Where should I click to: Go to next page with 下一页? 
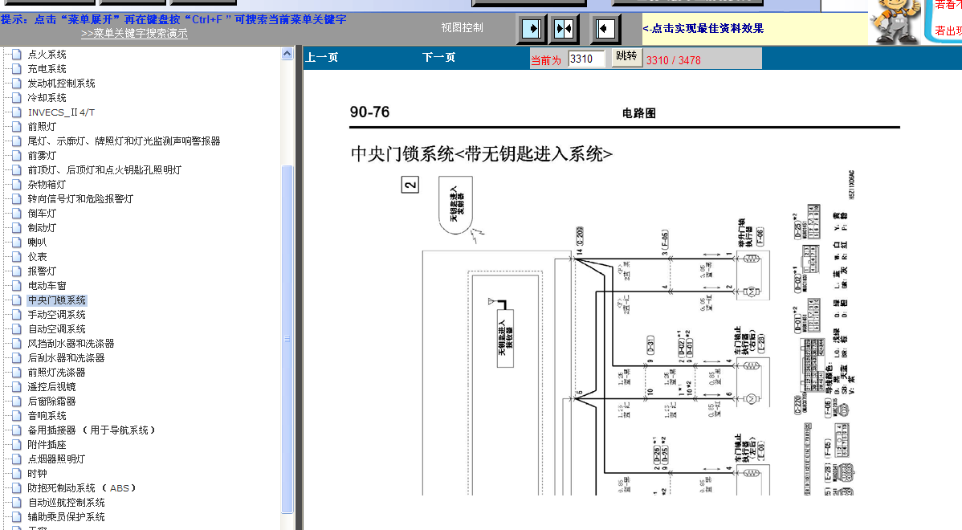438,58
